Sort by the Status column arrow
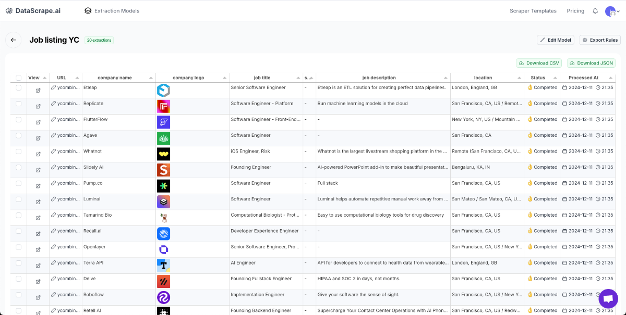Screen dimensions: 626x315 [x=556, y=78]
